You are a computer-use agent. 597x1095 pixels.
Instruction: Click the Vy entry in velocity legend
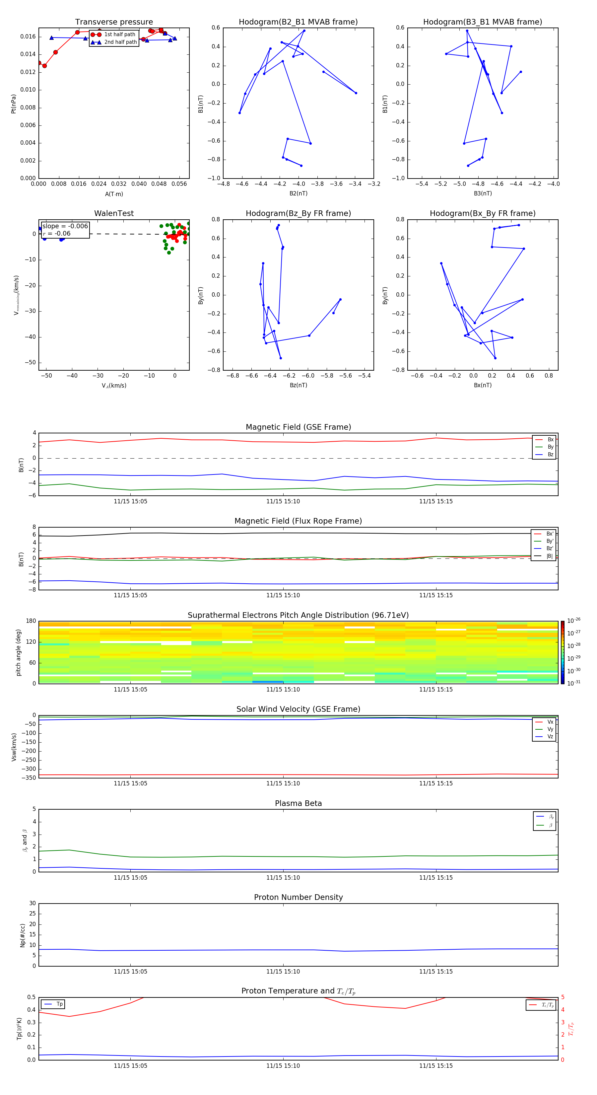[544, 729]
